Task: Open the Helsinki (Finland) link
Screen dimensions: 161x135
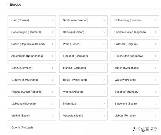Action: [x=73, y=32]
